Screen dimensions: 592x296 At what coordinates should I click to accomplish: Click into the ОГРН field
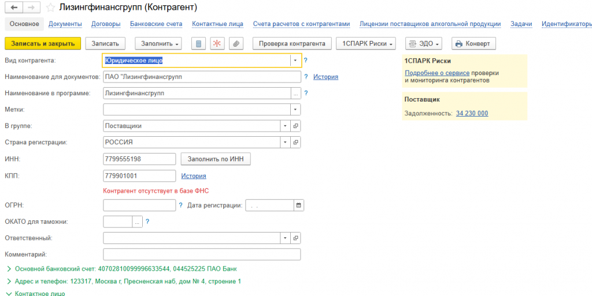(x=139, y=205)
